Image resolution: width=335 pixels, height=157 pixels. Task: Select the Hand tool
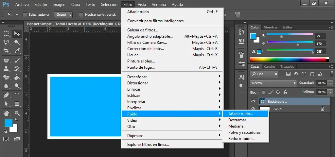[x=6, y=113]
